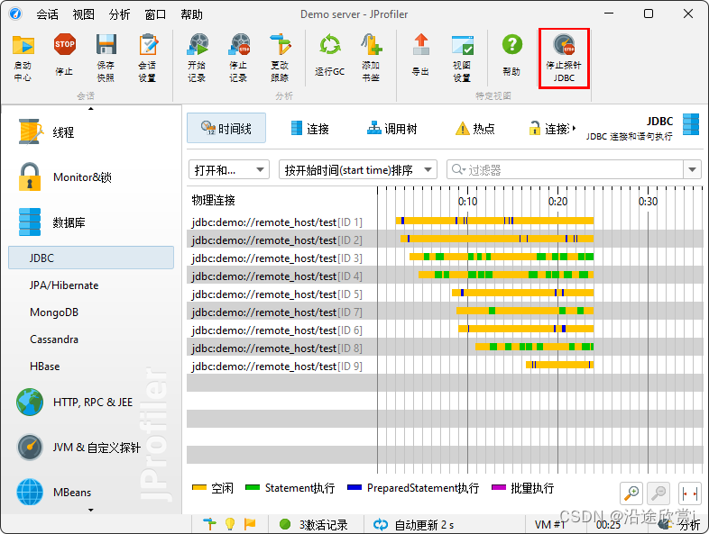Zoom in on the timeline
The height and width of the screenshot is (534, 709).
coord(631,493)
